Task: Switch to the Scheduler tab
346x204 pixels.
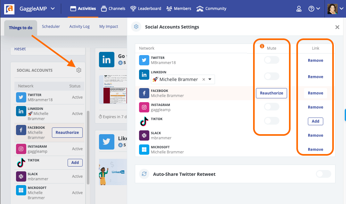Action: point(51,27)
